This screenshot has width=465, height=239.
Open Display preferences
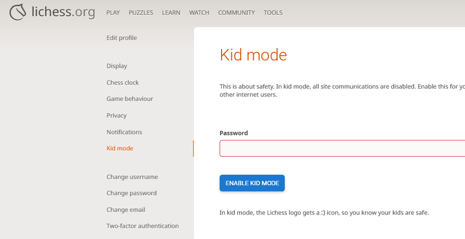[x=117, y=66]
